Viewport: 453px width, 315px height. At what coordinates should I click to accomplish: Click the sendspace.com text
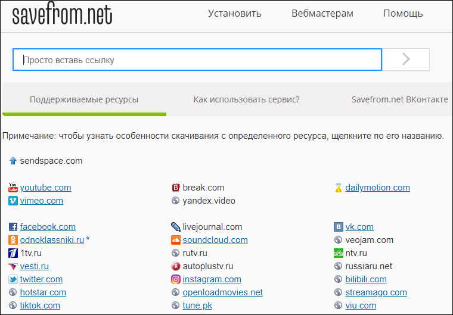pos(51,161)
